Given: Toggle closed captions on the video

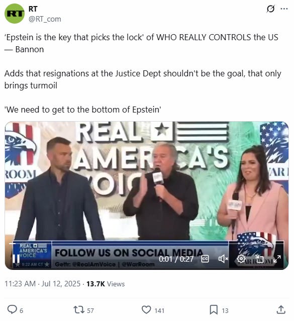Looking at the screenshot, I should (205, 259).
